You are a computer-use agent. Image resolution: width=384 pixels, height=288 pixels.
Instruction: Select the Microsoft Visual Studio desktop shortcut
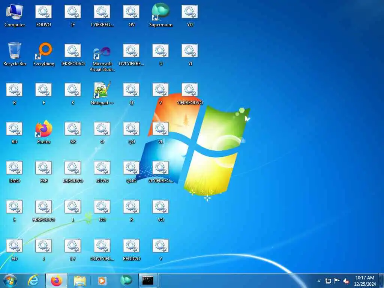tap(102, 59)
